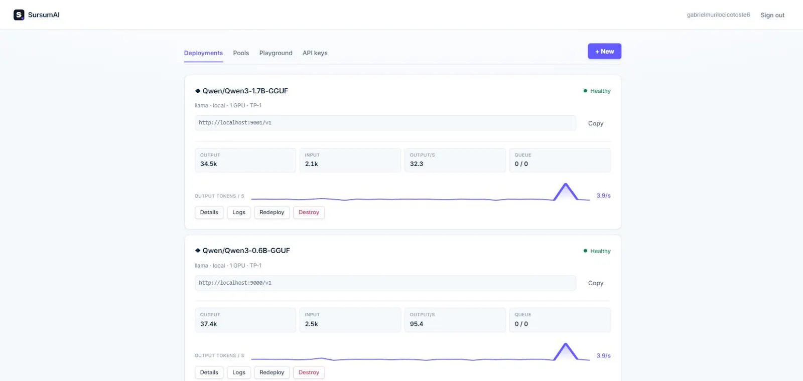The height and width of the screenshot is (381, 803).
Task: Click the diamond icon beside Qwen3-0.6B-GGUF
Action: coord(198,251)
